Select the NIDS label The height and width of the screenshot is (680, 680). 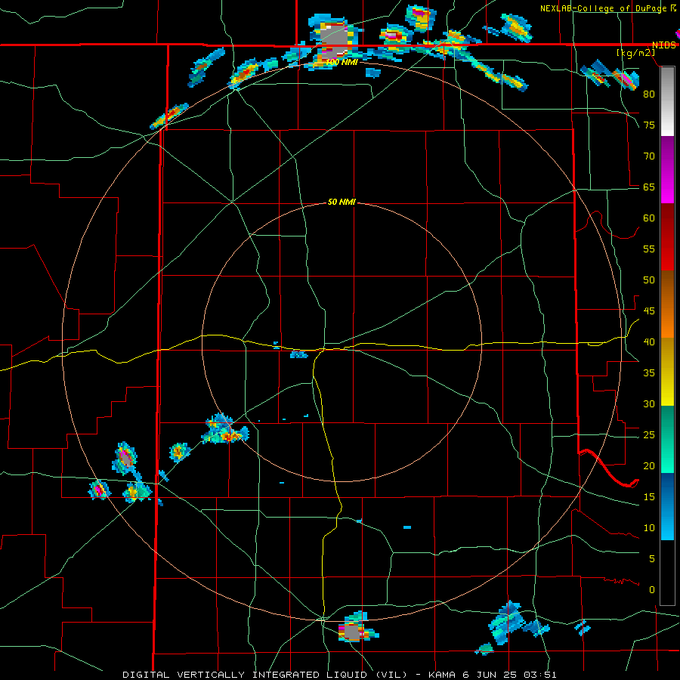tap(664, 45)
